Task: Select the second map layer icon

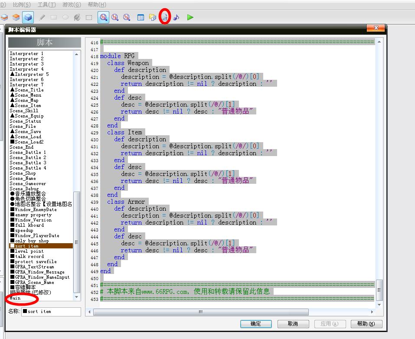Action: click(16, 17)
